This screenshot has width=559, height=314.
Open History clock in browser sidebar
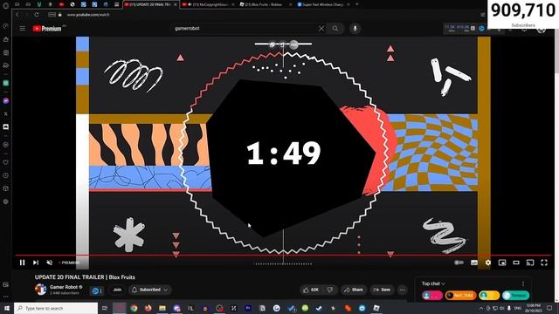[x=6, y=175]
